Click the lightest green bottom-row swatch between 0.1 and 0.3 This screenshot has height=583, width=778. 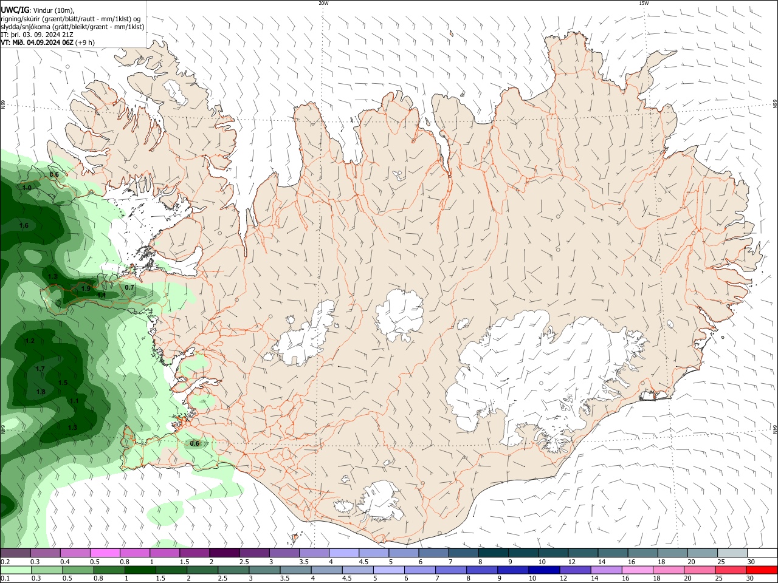click(x=16, y=570)
